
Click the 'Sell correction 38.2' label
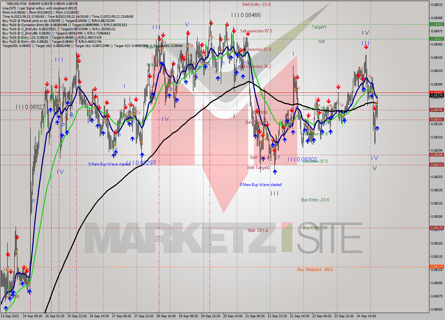[256, 66]
